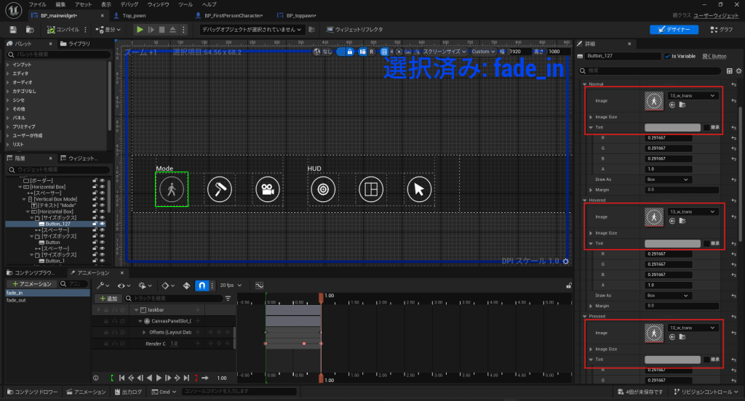
Task: Click the green Play button in toolbar
Action: [x=140, y=30]
